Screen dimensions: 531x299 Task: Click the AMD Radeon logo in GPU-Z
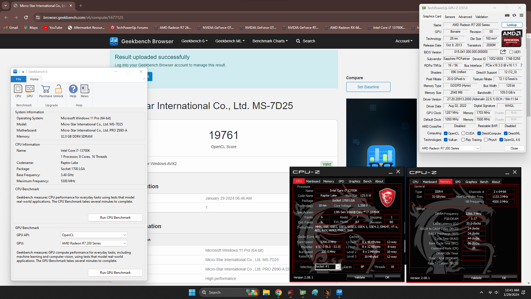pos(512,38)
